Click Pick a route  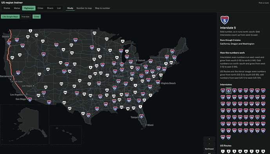pyautogui.click(x=263, y=3)
